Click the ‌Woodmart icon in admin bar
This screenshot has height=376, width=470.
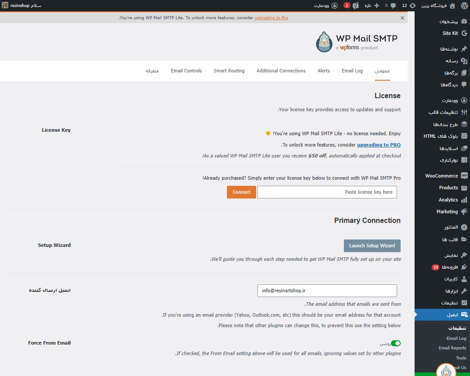335,5
